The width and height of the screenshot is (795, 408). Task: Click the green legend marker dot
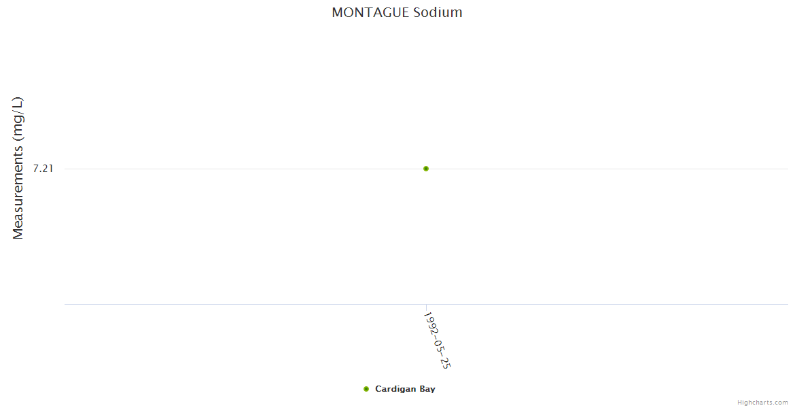(366, 389)
